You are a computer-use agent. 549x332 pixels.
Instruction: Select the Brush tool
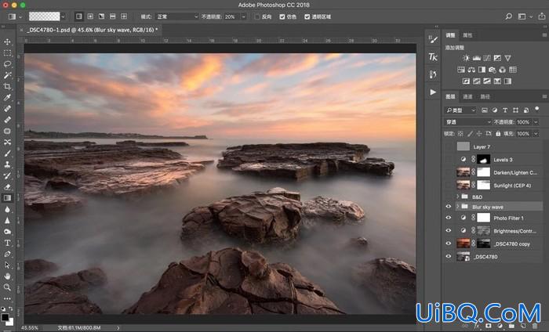(x=7, y=153)
